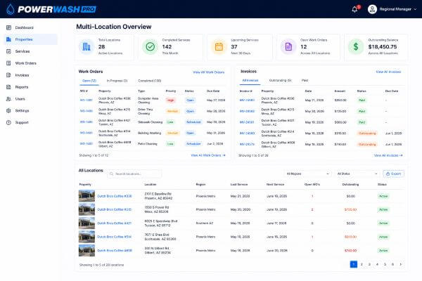Select the Paid invoices tab
This screenshot has height=281, width=422.
pos(305,80)
